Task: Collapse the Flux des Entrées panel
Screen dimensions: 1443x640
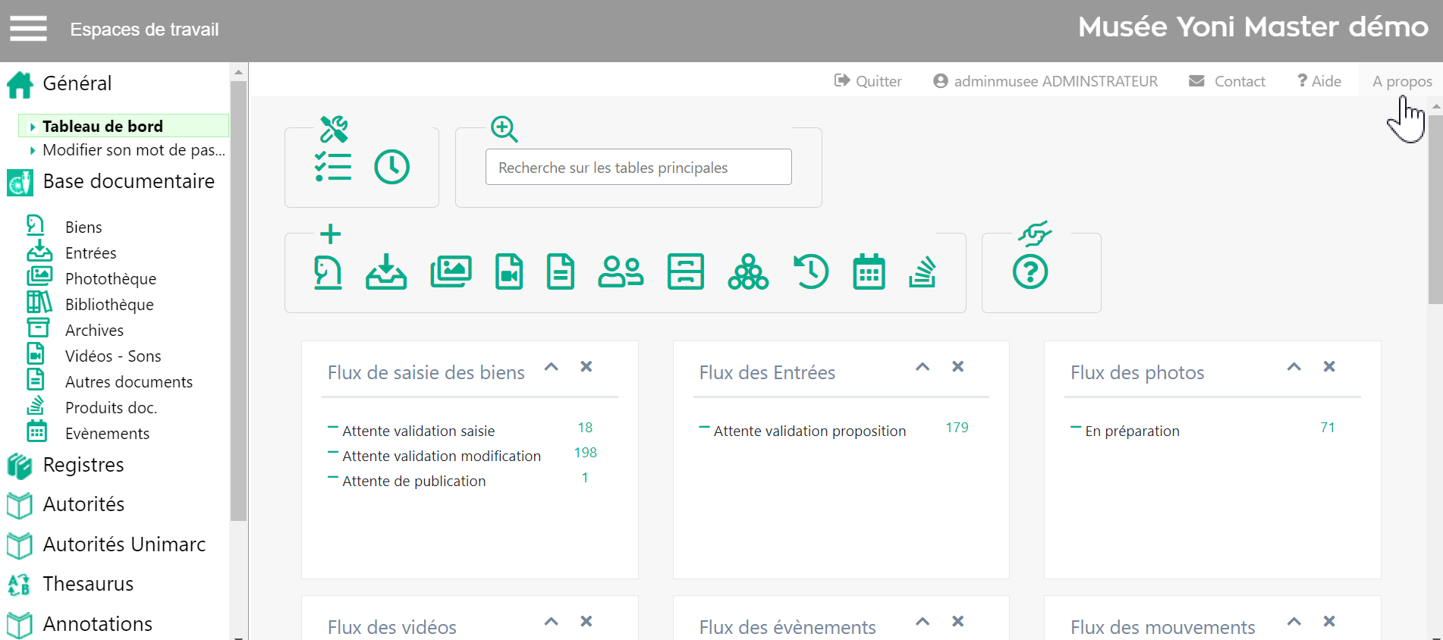Action: pos(923,367)
